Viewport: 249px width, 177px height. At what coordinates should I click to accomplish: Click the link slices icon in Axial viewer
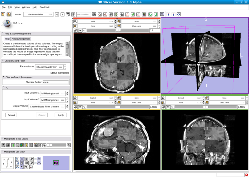tap(76, 31)
